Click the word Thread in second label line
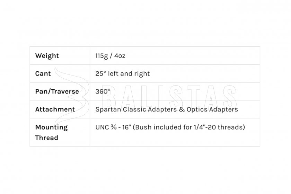 point(46,138)
